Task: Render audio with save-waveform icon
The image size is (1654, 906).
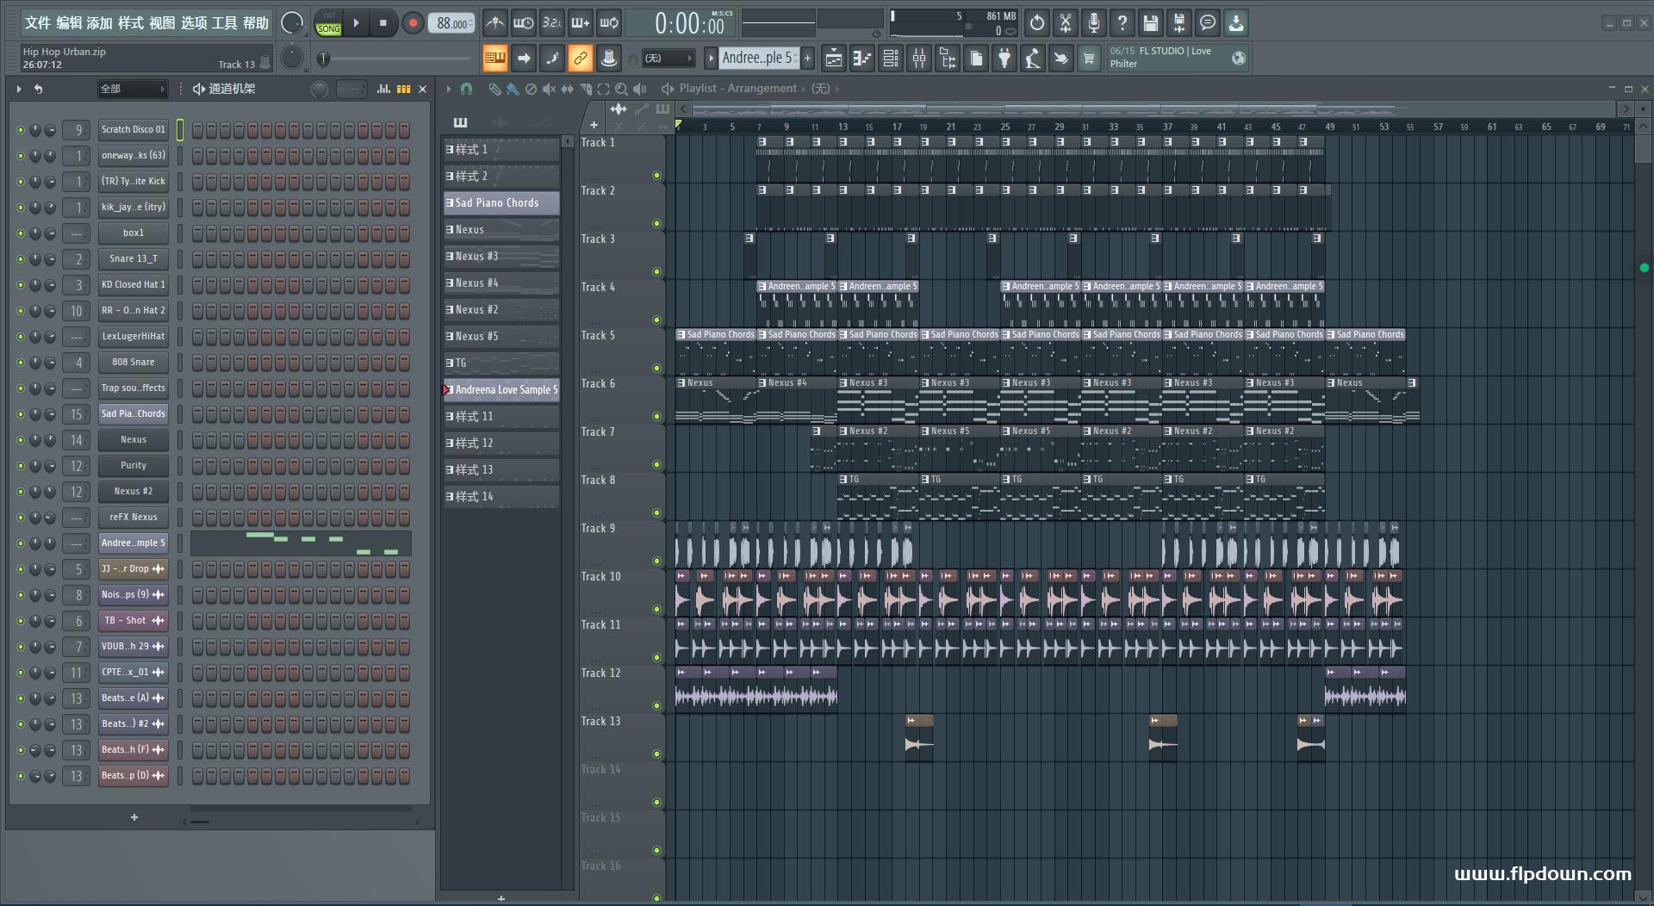Action: pos(1179,23)
